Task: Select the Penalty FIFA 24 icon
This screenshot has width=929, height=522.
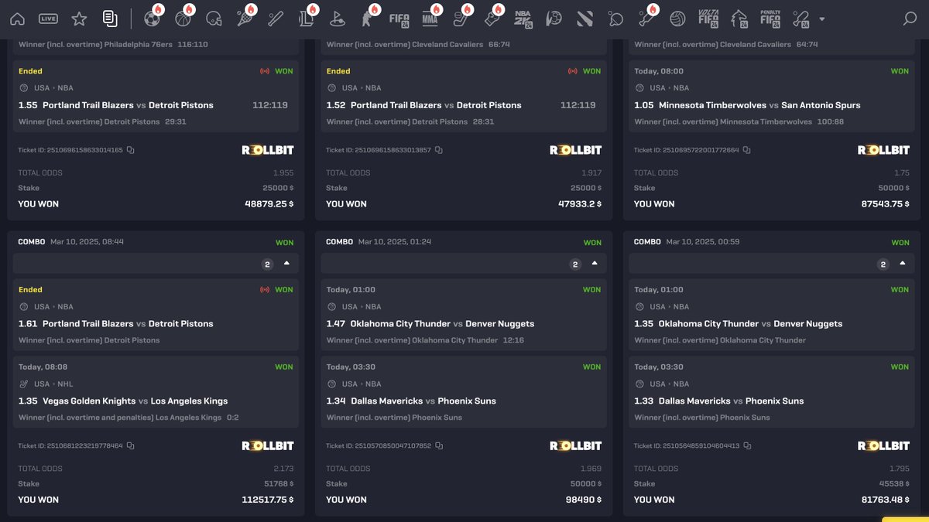Action: coord(770,19)
